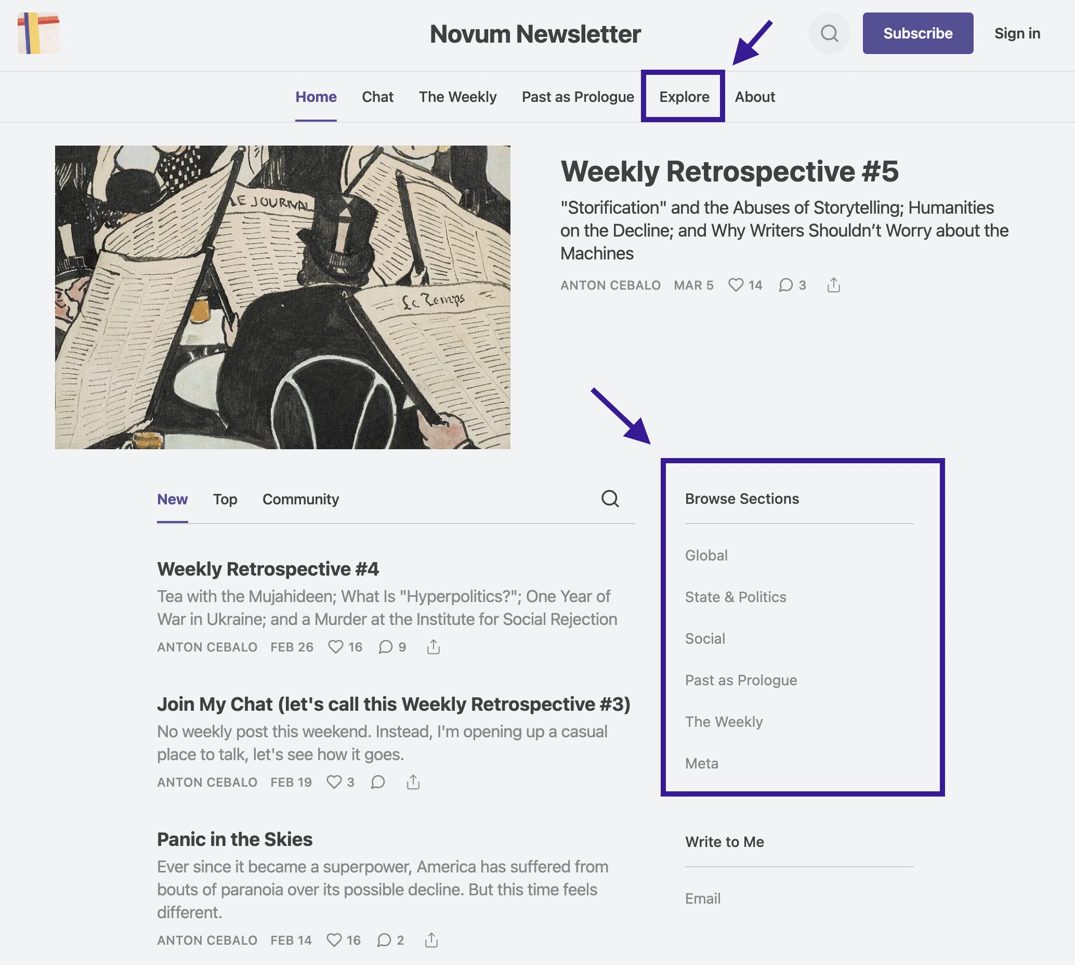Open comments on Weekly Retrospective #5
The height and width of the screenshot is (965, 1075).
tap(786, 285)
